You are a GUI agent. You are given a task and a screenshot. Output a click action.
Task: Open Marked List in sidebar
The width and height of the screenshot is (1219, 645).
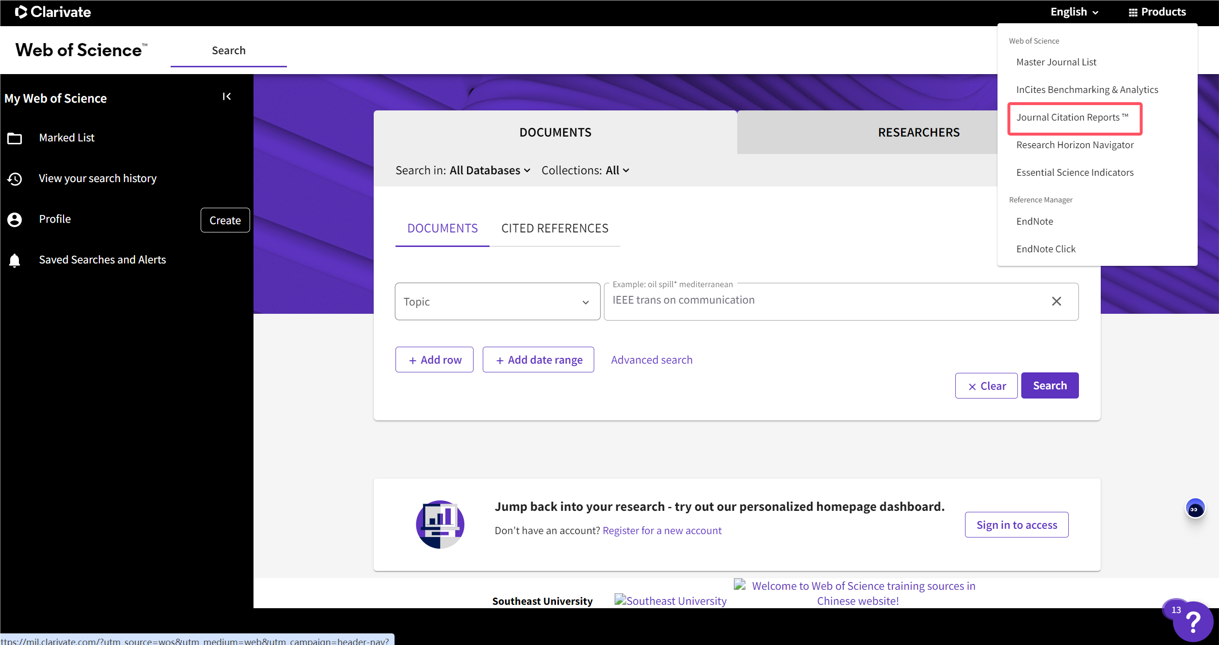[66, 138]
